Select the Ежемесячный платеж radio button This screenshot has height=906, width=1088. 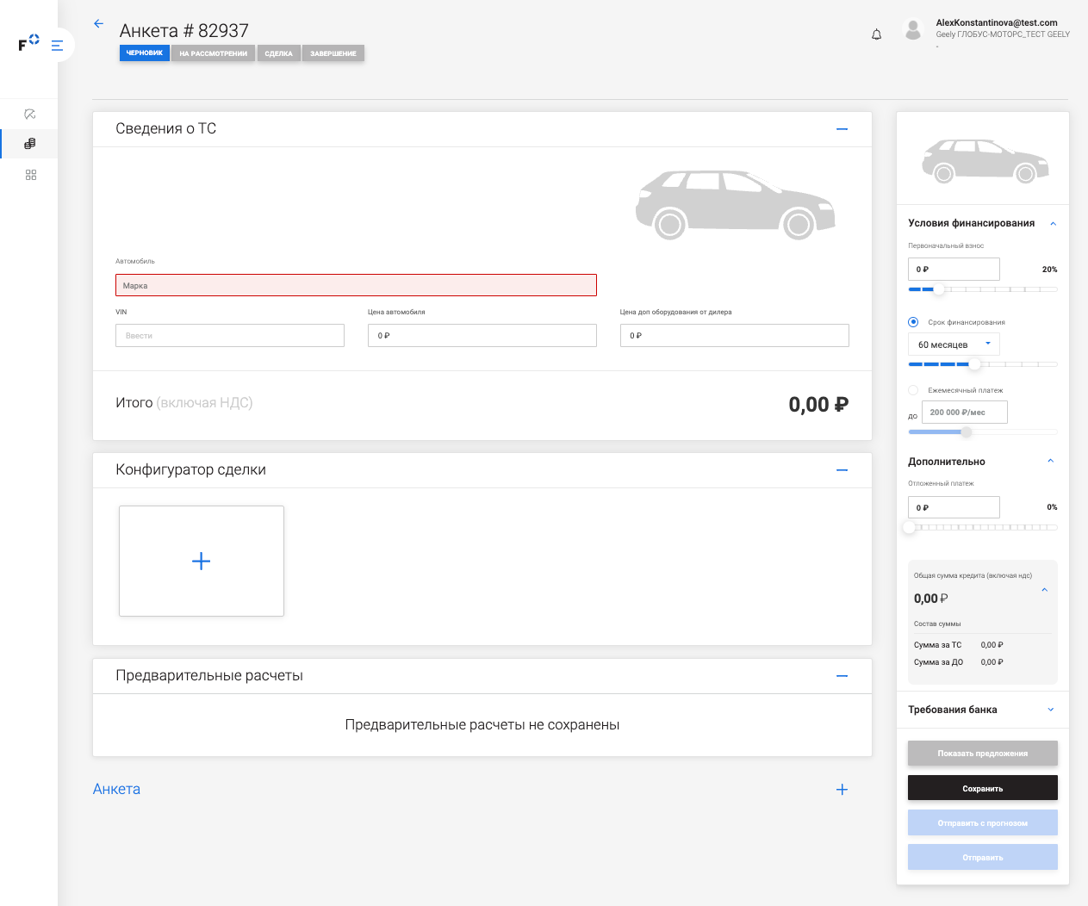click(913, 390)
